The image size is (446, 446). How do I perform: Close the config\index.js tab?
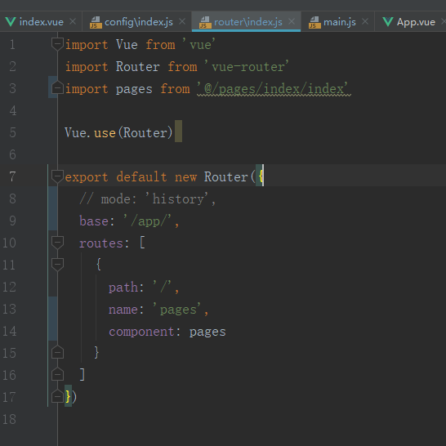(182, 21)
